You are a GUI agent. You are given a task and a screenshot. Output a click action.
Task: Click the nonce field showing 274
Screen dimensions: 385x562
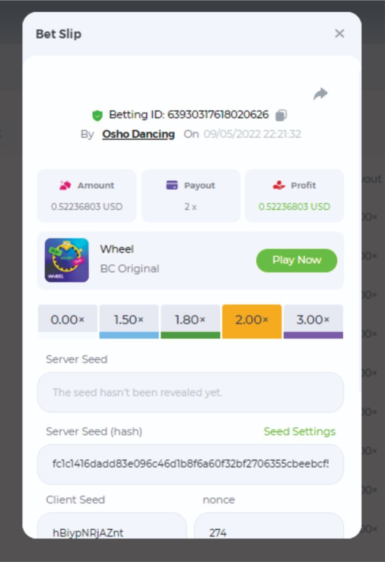268,529
